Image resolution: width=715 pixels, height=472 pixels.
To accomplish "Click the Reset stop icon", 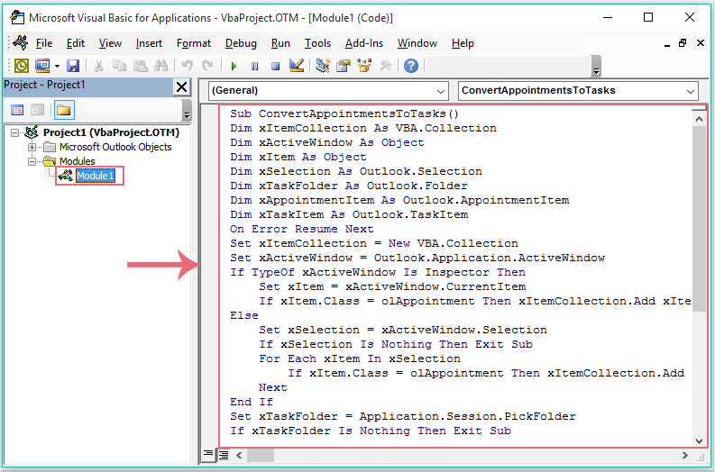I will 275,67.
